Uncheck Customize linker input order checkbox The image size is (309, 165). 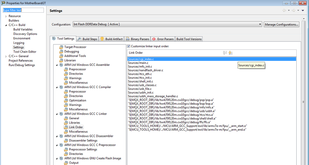pyautogui.click(x=129, y=46)
